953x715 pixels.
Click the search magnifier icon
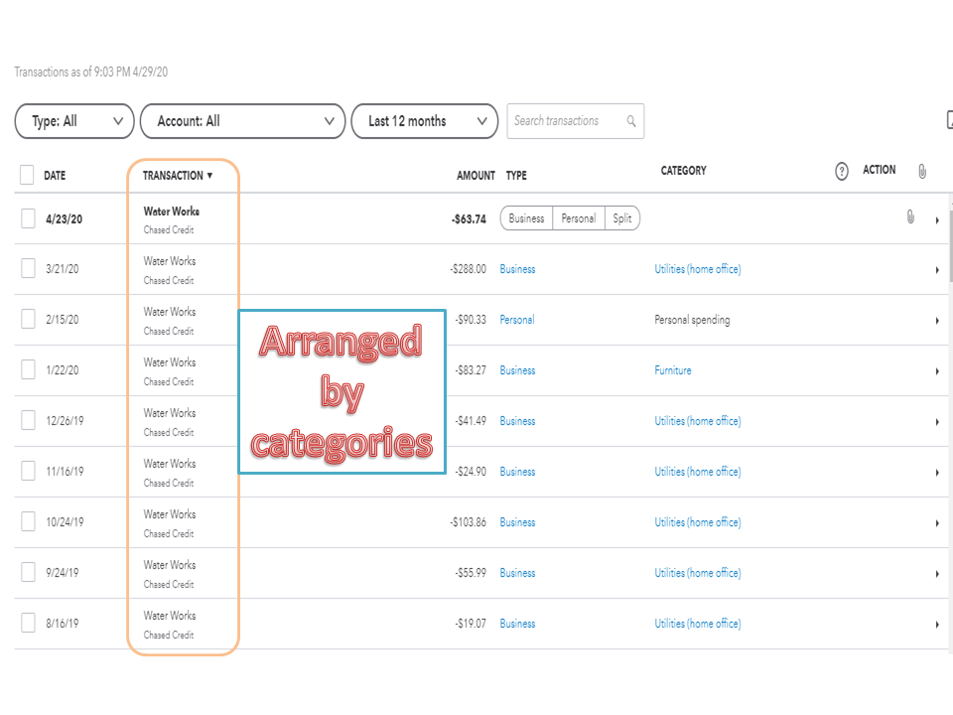coord(631,121)
